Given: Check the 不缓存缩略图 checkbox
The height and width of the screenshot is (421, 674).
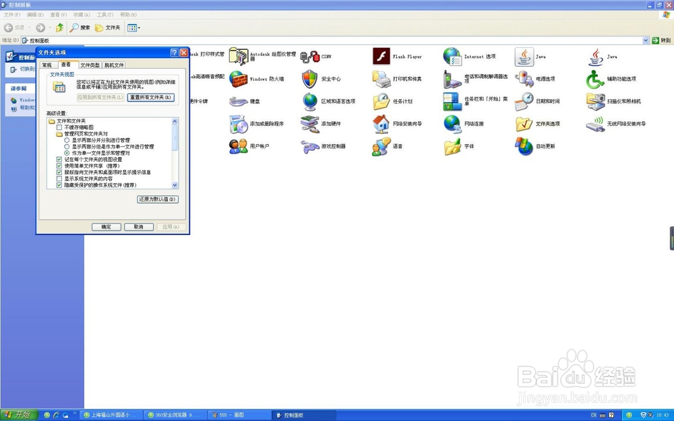Looking at the screenshot, I should point(59,127).
